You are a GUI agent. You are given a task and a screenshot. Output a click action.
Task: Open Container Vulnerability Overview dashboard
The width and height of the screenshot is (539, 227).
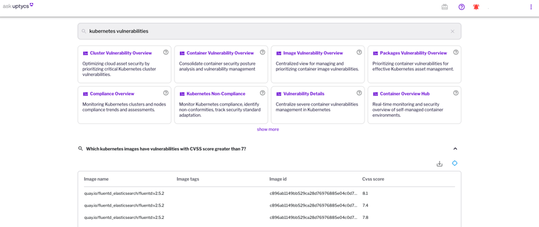[220, 53]
